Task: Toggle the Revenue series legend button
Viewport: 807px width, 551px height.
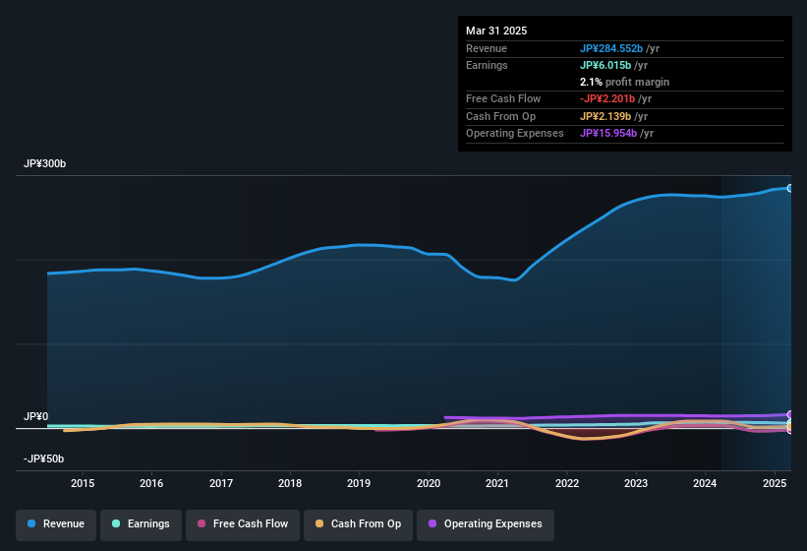Action: [56, 524]
